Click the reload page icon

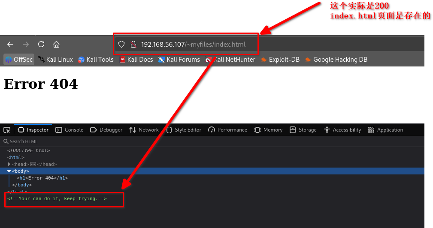pyautogui.click(x=41, y=44)
